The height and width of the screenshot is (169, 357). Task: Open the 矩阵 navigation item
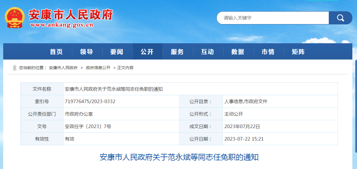(x=298, y=52)
